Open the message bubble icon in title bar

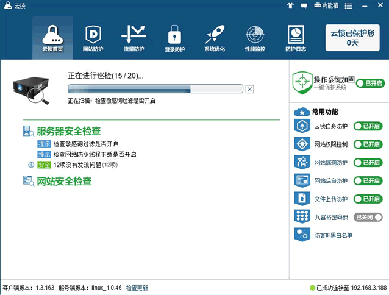point(304,5)
